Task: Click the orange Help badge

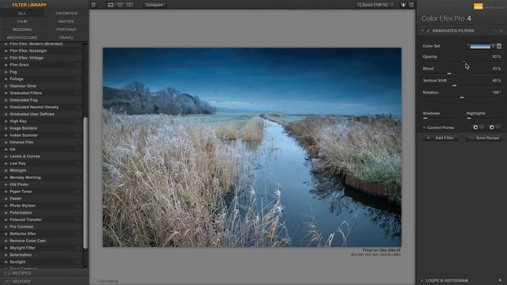Action: click(478, 6)
